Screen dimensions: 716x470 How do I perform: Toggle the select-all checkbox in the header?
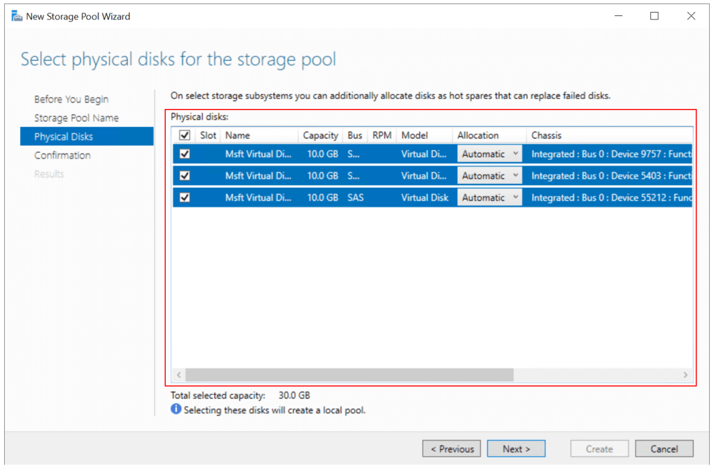pos(183,135)
